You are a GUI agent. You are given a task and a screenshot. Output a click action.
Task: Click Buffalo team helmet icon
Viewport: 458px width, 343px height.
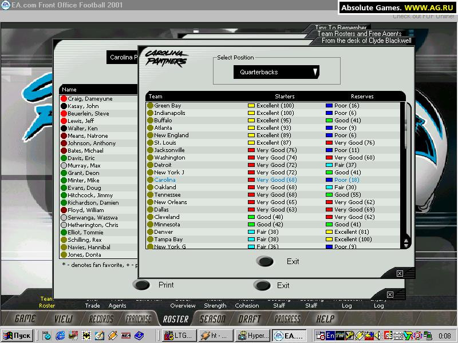pos(150,120)
